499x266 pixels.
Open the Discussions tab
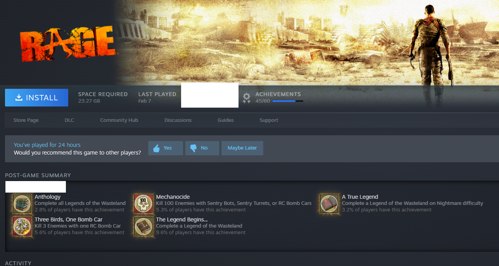click(x=178, y=120)
